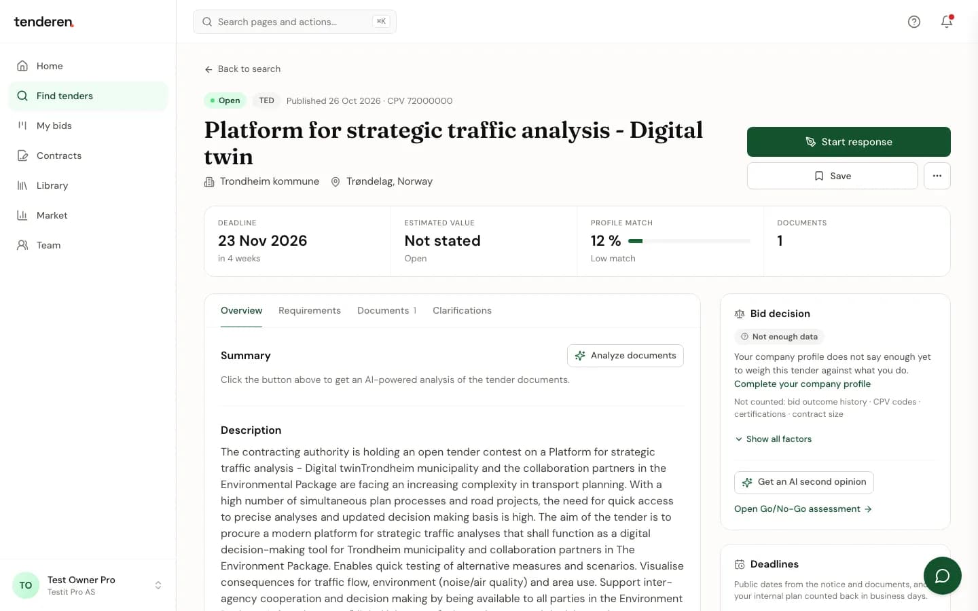Expand Show all factors

[773, 439]
